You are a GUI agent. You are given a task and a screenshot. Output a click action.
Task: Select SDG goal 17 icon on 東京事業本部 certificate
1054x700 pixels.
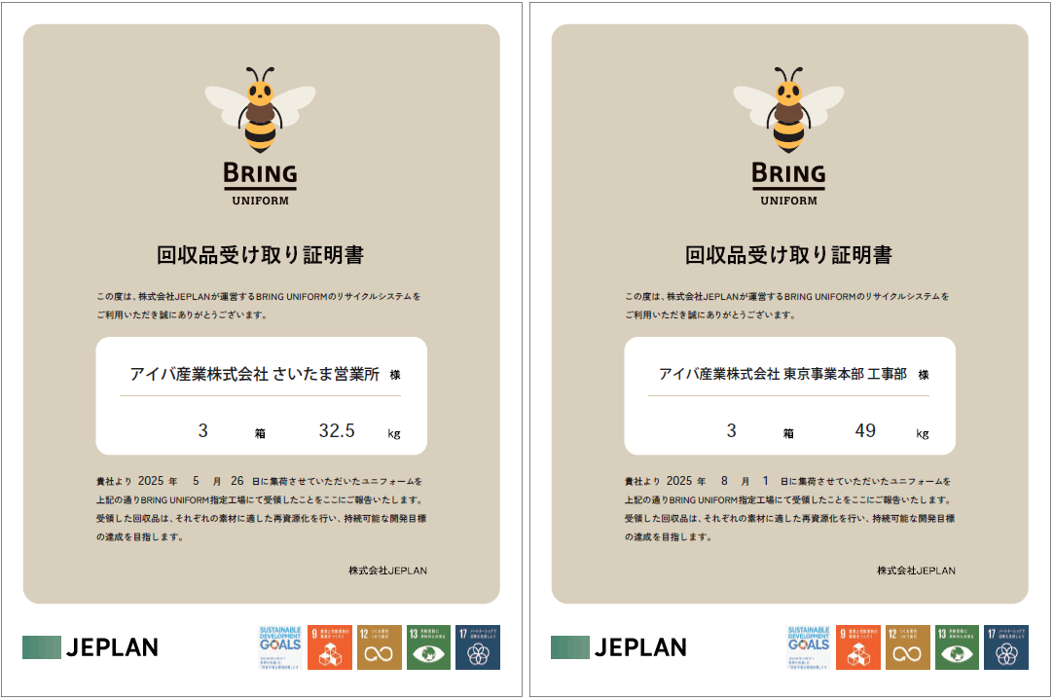point(1006,647)
